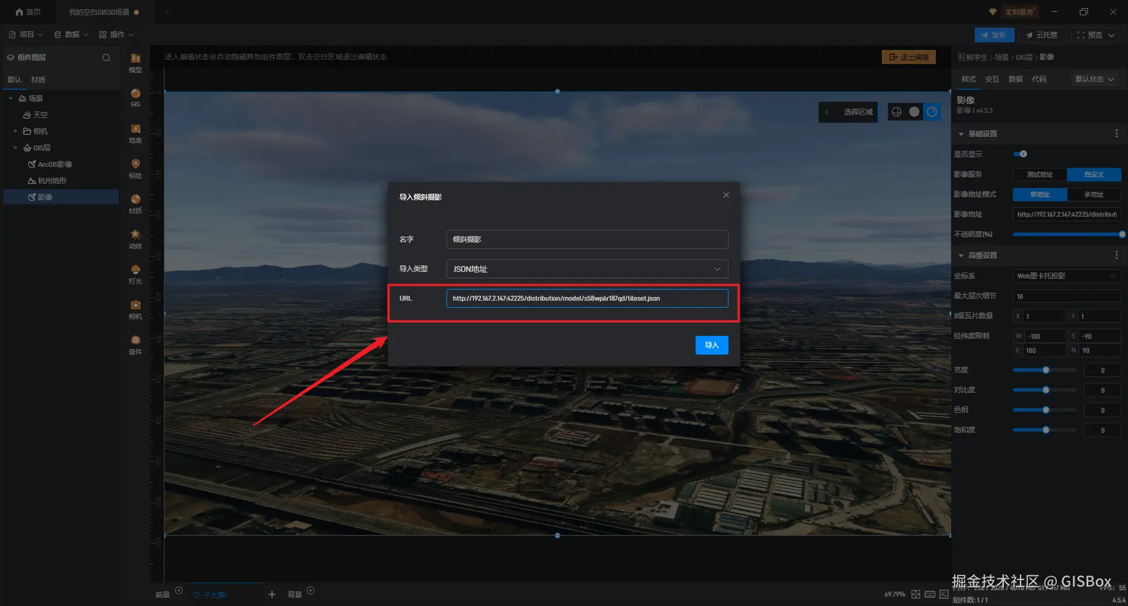Open the 项目 menu dropdown
Viewport: 1128px width, 606px height.
pos(26,35)
